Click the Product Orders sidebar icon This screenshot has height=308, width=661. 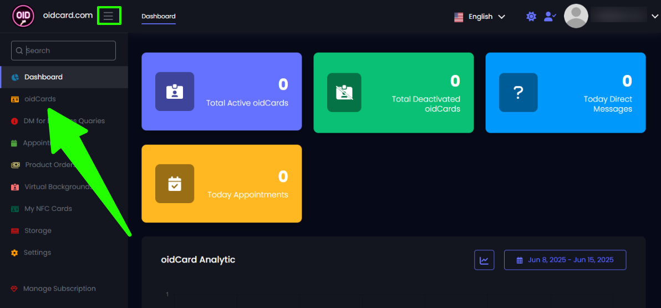[x=15, y=165]
